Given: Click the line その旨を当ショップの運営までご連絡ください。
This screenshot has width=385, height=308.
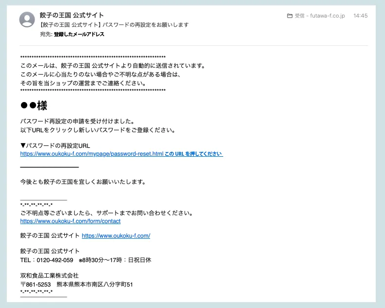Looking at the screenshot, I should click(83, 83).
